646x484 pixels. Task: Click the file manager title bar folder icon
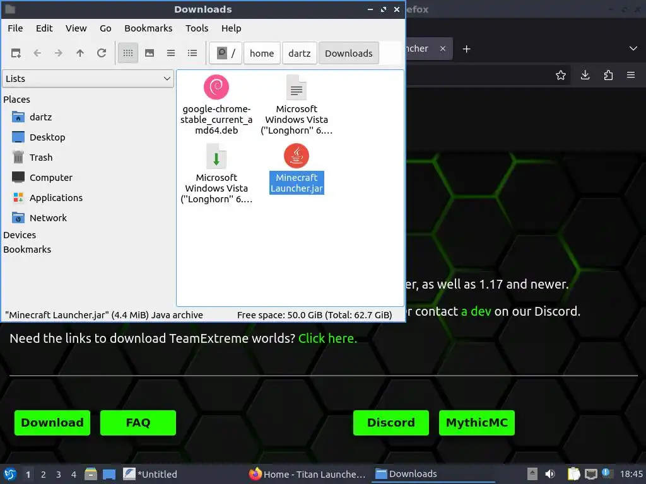click(x=10, y=9)
